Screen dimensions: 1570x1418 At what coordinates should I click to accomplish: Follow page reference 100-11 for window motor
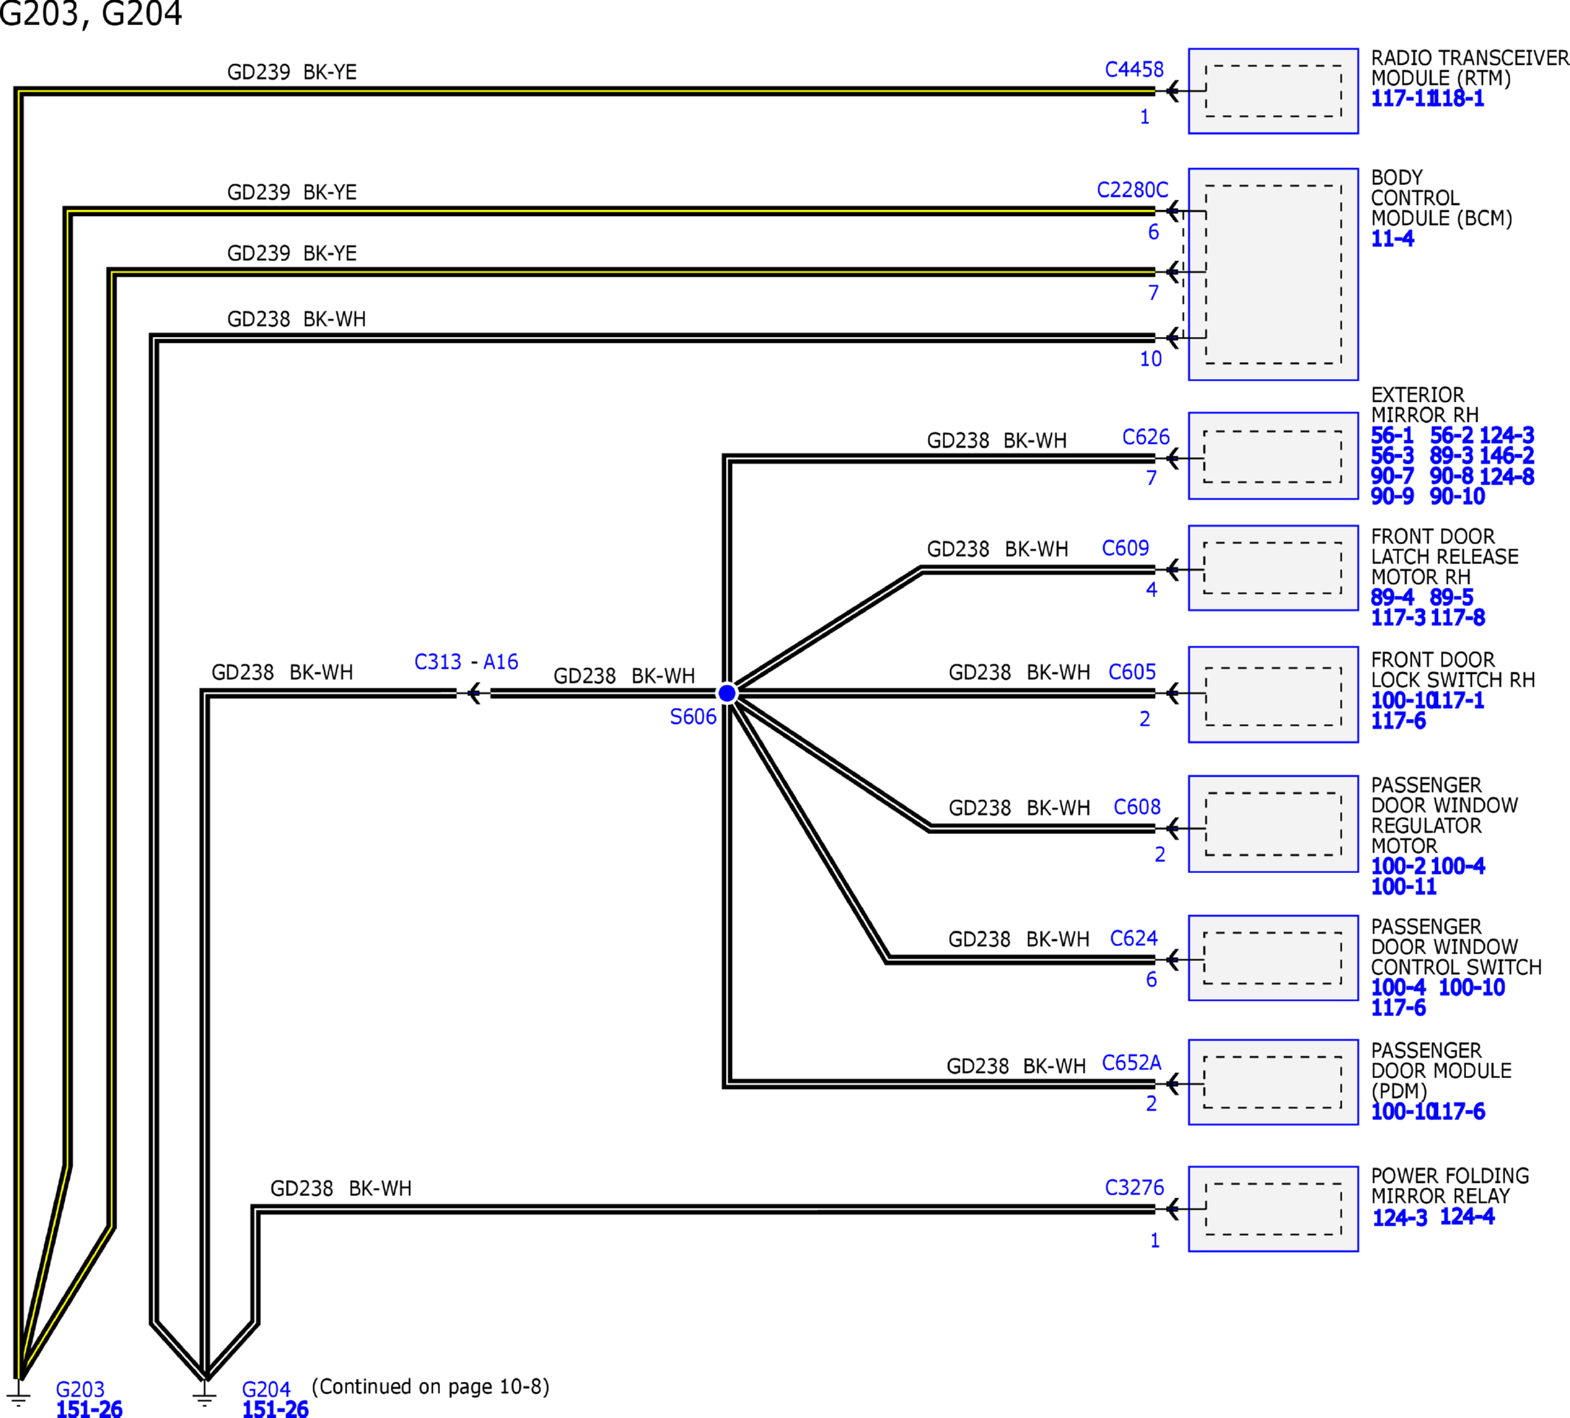(1403, 886)
